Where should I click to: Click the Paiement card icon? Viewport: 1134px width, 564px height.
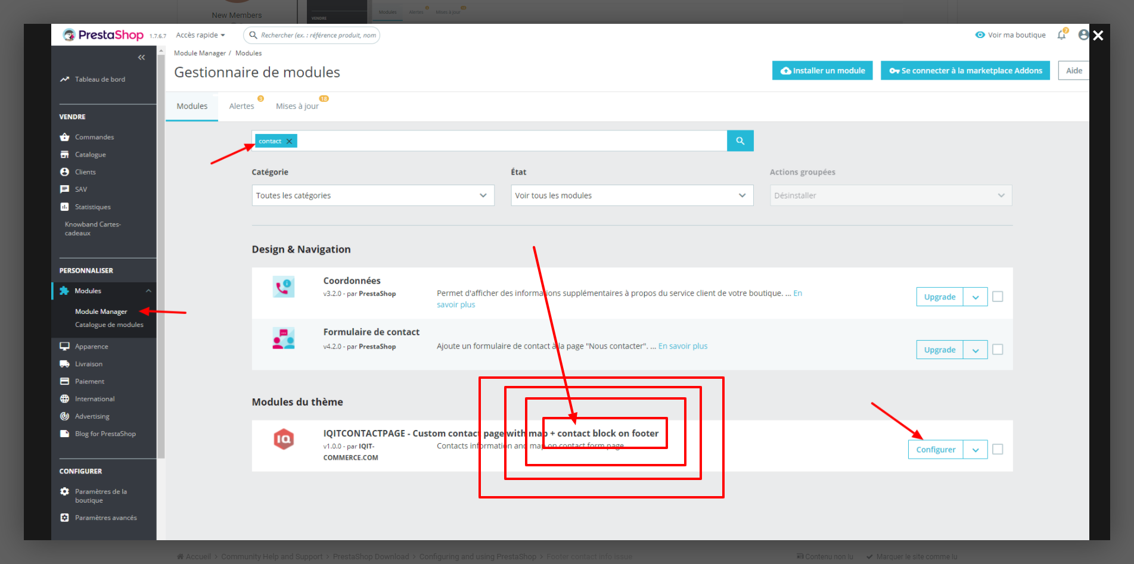pos(64,381)
